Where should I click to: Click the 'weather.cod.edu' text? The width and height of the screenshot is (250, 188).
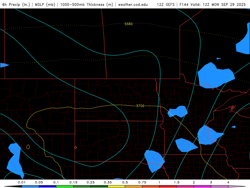133,4
